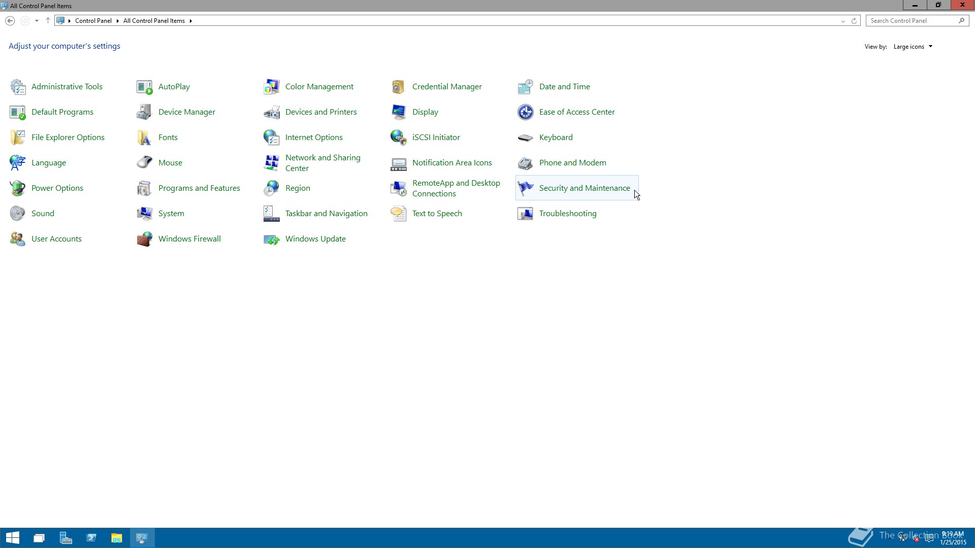Click the Text to Speech link
Image resolution: width=975 pixels, height=548 pixels.
point(437,214)
